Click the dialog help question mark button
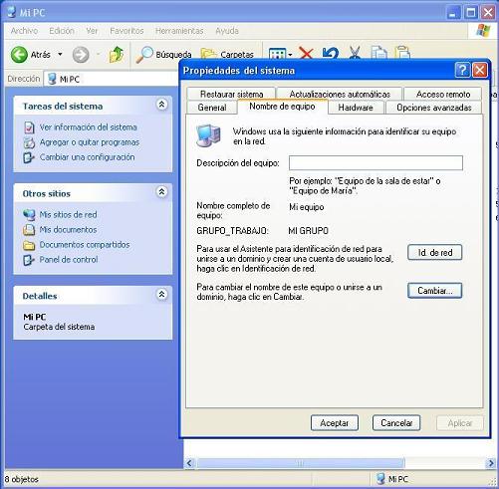This screenshot has width=499, height=489. click(x=462, y=70)
